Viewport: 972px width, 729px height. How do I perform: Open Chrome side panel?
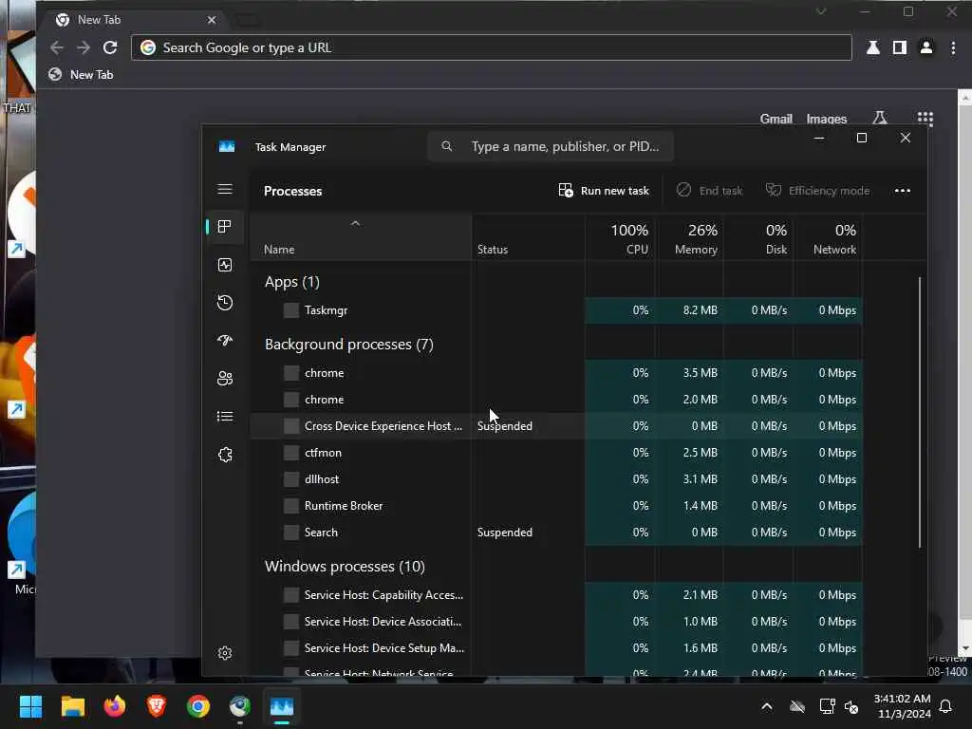click(900, 47)
